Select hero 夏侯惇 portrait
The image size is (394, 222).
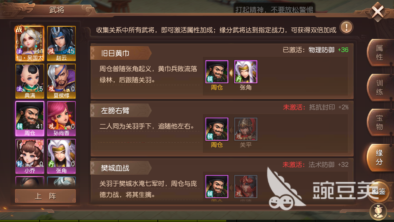coord(61,81)
